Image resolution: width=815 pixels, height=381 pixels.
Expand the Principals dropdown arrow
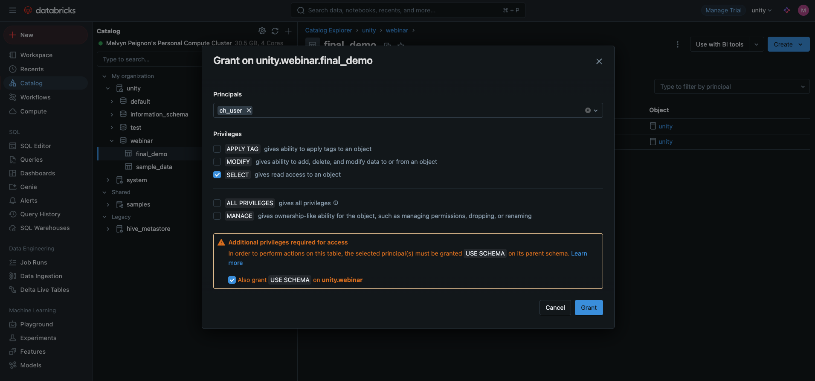596,111
